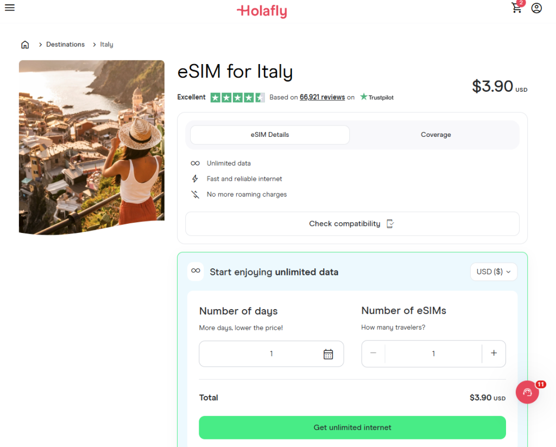Go to Destinations breadcrumb
The image size is (556, 447).
(x=65, y=45)
